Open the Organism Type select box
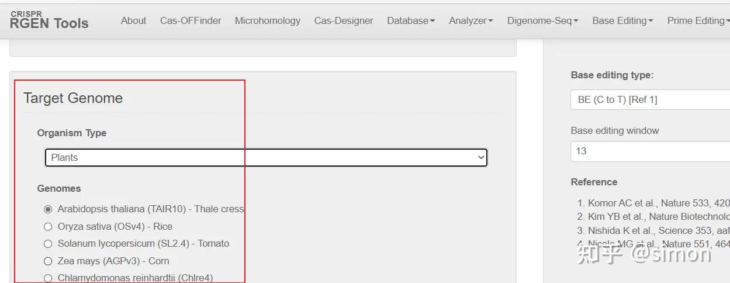Image resolution: width=730 pixels, height=283 pixels. point(266,157)
